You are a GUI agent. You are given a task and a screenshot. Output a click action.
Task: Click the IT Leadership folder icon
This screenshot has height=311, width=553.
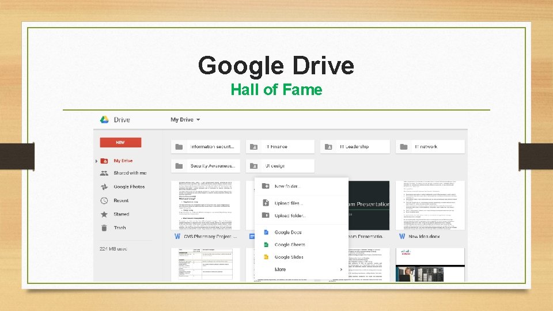[328, 147]
